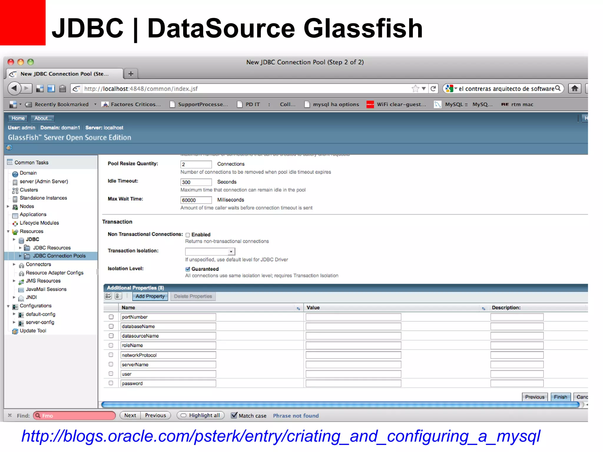603x452 pixels.
Task: Select the roleName property checkbox
Action: point(111,345)
